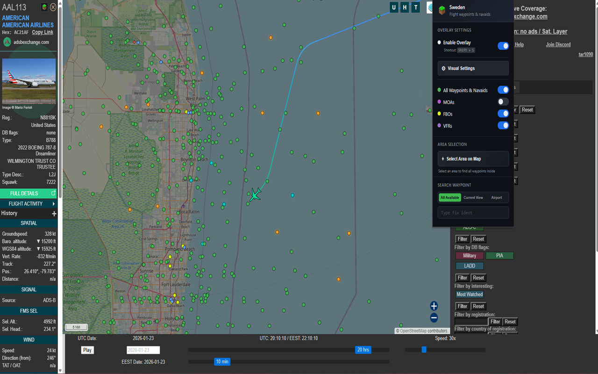The image size is (598, 374).
Task: Click the Filter button under DB flags
Action: (462, 278)
